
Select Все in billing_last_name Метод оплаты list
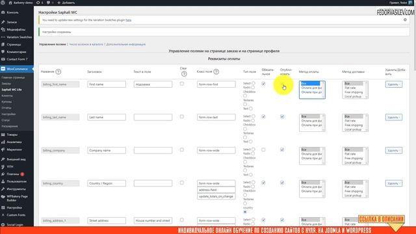coord(310,116)
